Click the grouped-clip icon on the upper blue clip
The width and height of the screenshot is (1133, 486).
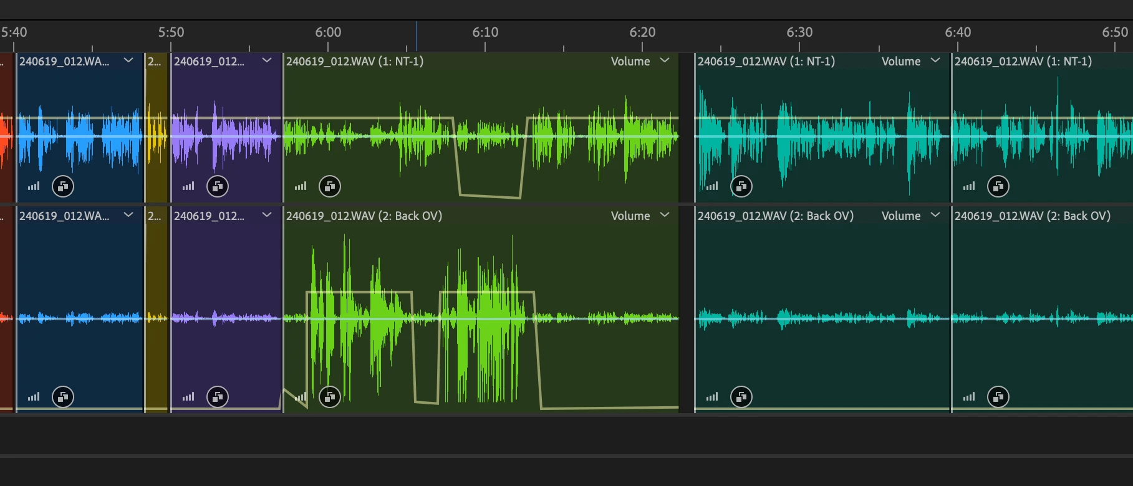(x=63, y=186)
